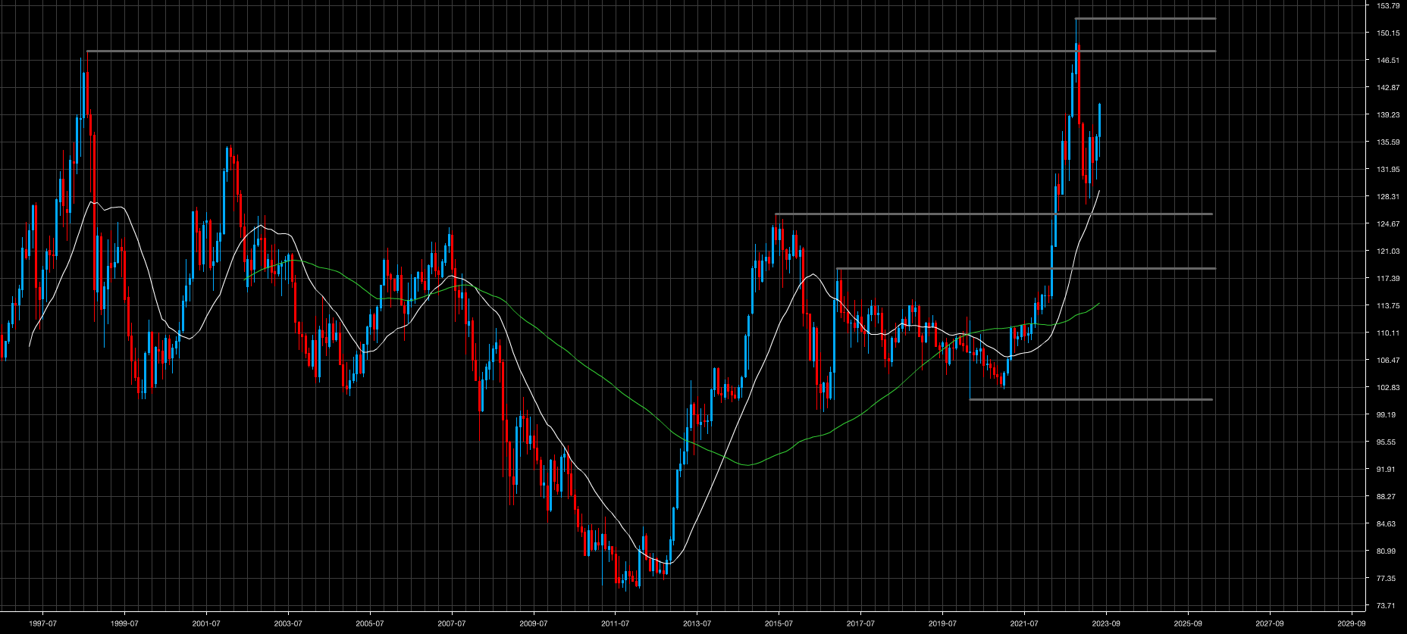Select the 2013-07 date axis label

697,624
